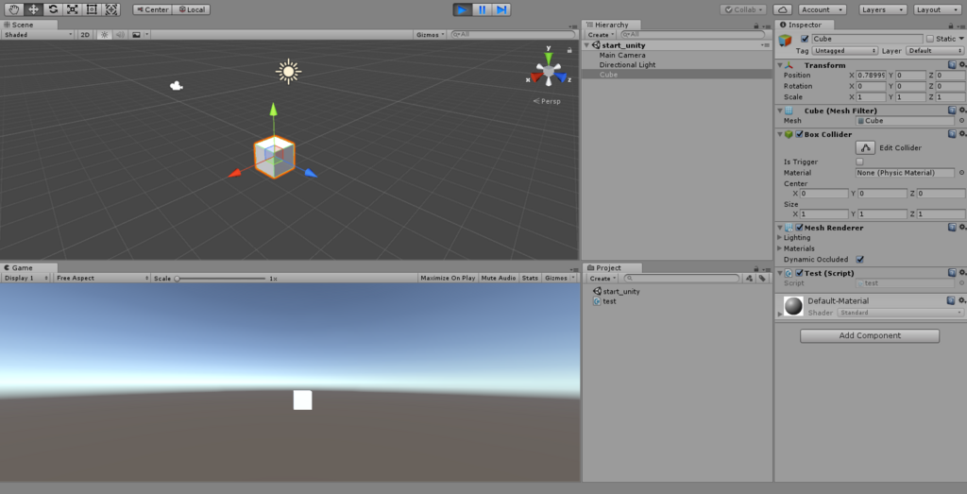Open the Free Aspect dropdown

[x=101, y=278]
